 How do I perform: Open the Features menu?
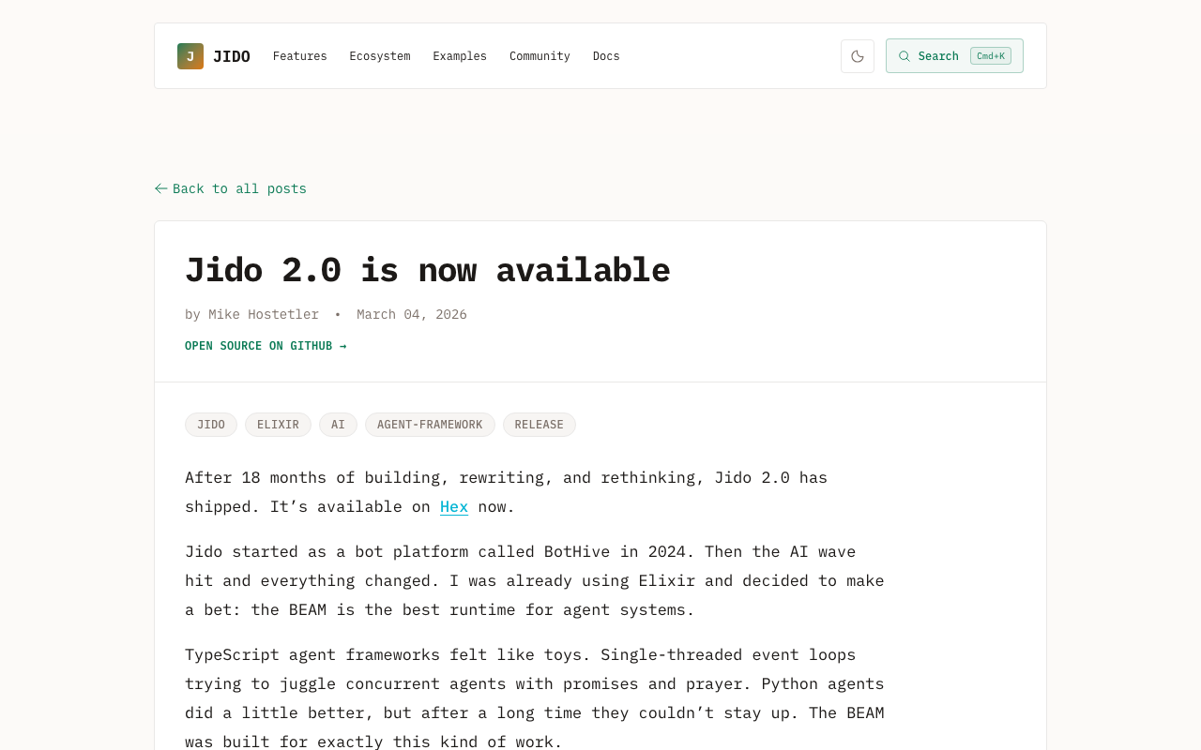[x=300, y=56]
